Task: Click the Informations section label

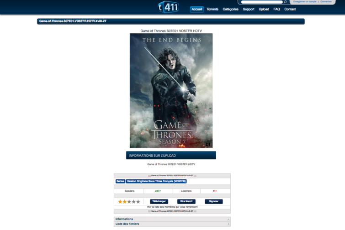Action: click(x=124, y=219)
